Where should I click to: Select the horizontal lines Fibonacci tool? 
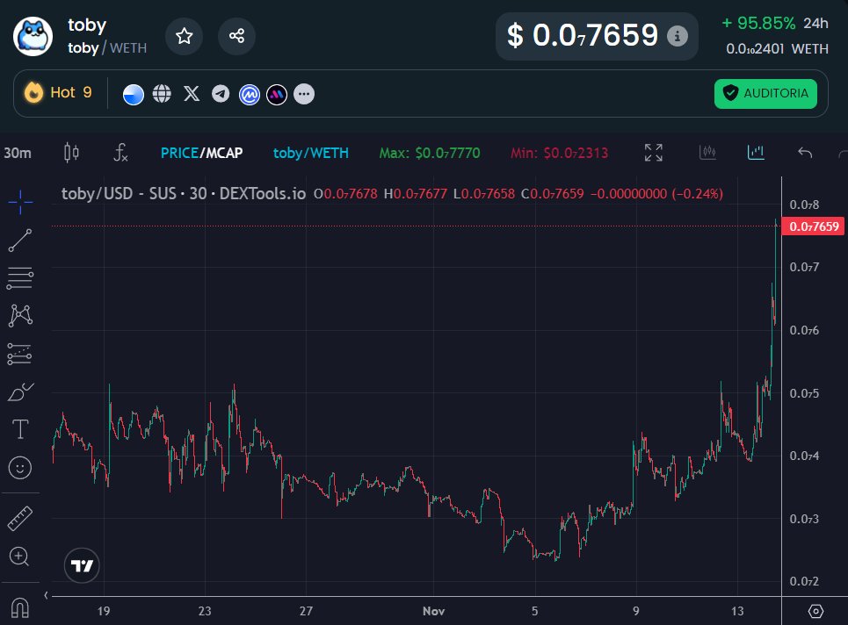pos(20,278)
